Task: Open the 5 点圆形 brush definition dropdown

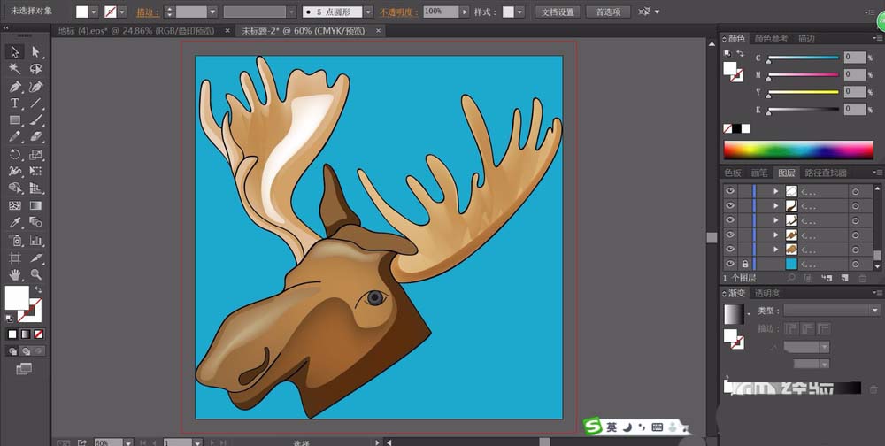Action: 366,12
